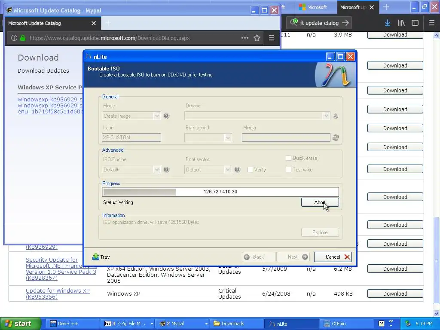Click the search magnifier icon in search box
This screenshot has width=440, height=330.
294,22
